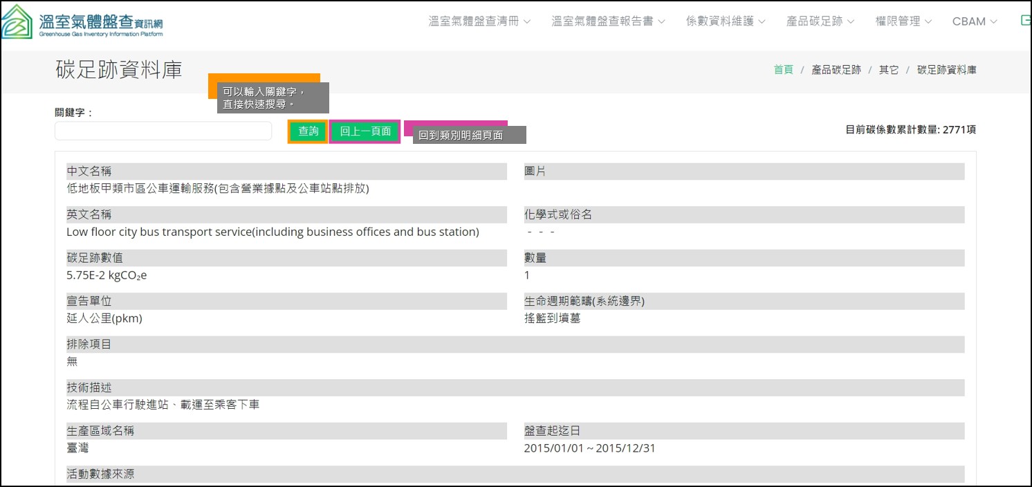
Task: Expand the CBAM menu
Action: pos(975,21)
